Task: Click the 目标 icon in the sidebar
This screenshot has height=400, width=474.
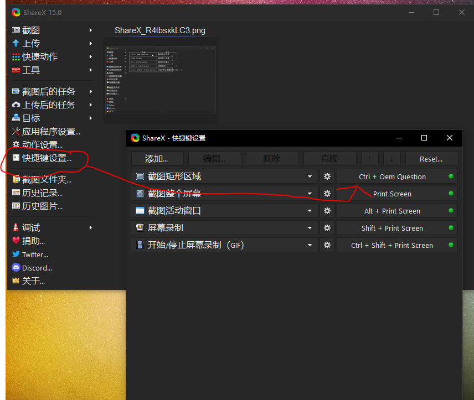Action: pyautogui.click(x=16, y=117)
